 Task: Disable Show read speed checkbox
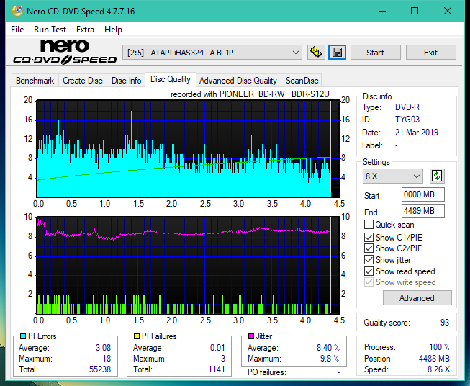369,271
